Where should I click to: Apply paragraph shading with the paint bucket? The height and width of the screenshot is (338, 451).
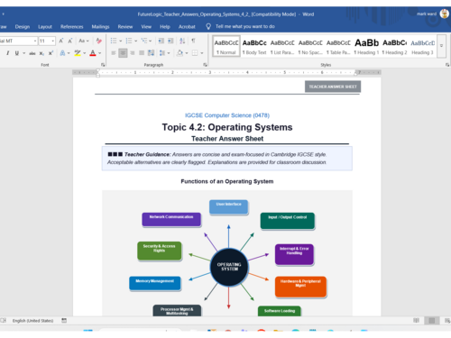coord(179,53)
